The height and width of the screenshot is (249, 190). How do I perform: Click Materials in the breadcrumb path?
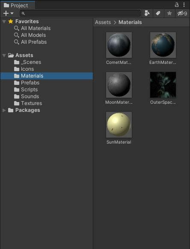pyautogui.click(x=130, y=22)
